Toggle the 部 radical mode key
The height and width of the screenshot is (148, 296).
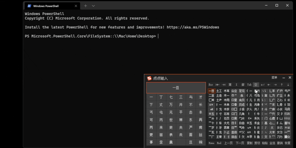tap(243, 85)
